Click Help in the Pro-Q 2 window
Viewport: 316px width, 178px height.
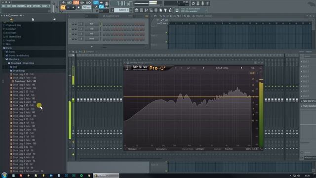tap(252, 68)
